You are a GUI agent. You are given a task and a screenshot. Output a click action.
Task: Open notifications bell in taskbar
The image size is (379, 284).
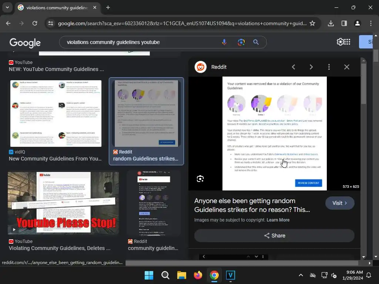pos(369,275)
